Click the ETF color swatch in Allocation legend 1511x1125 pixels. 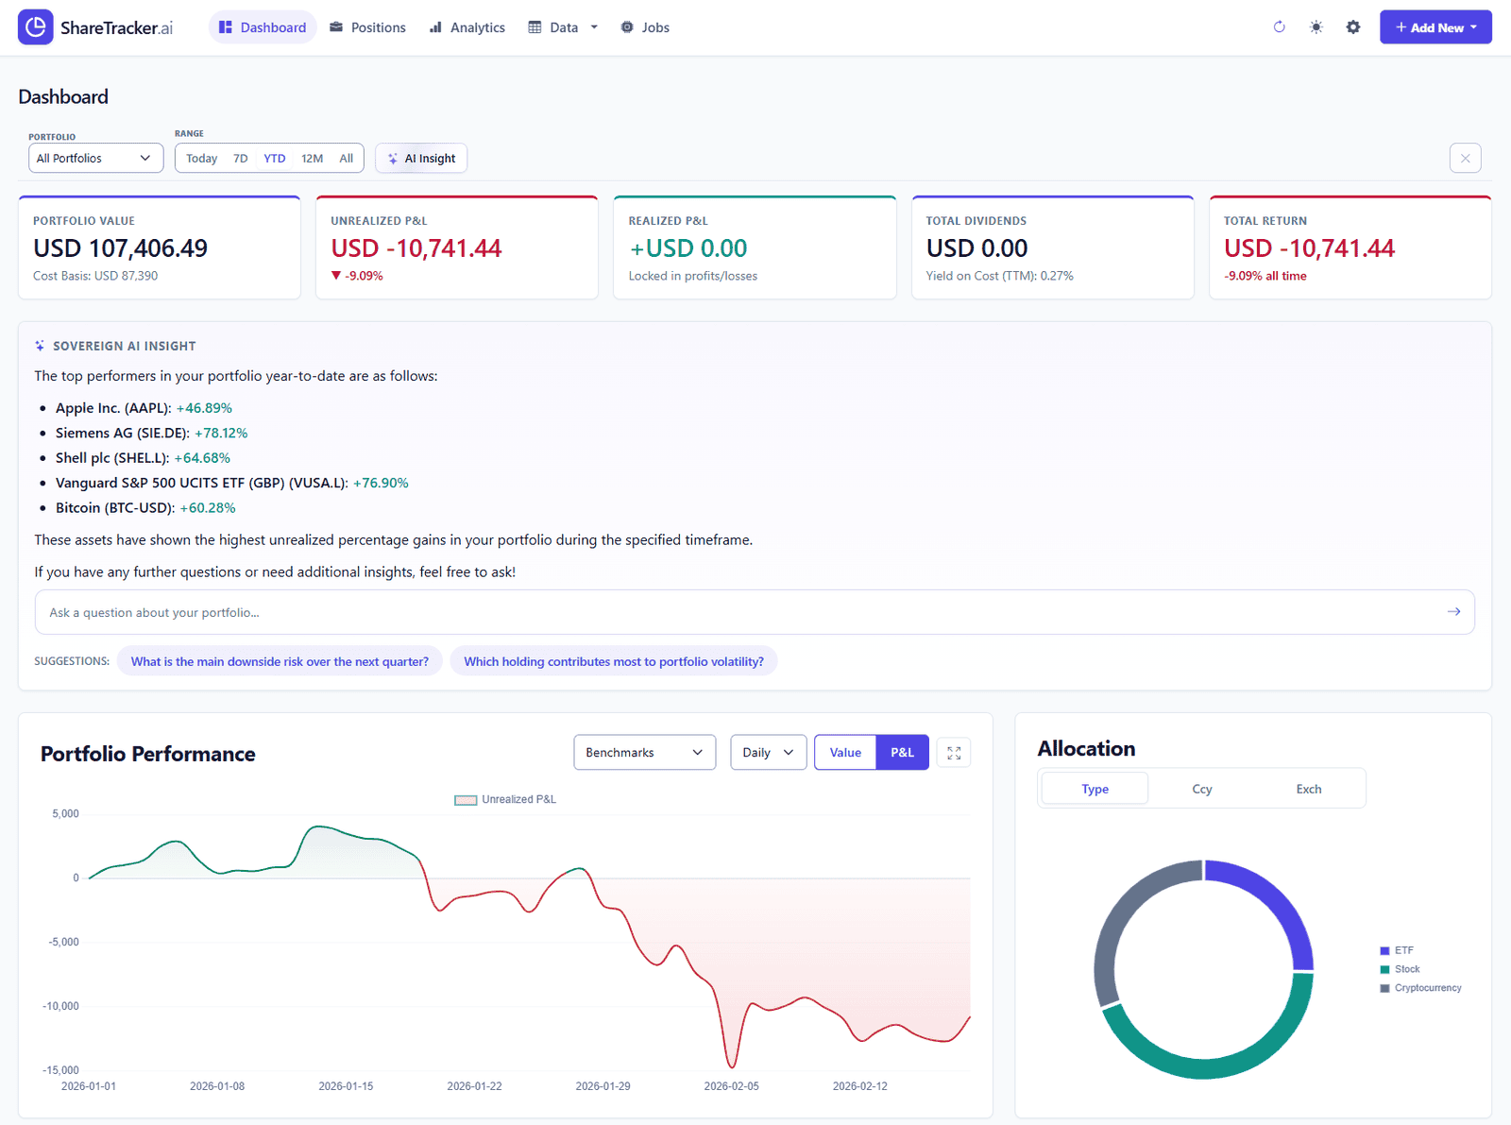1384,950
